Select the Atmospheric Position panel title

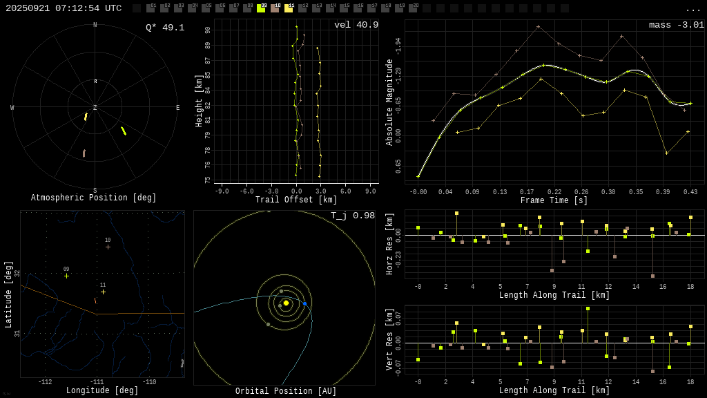click(x=94, y=198)
